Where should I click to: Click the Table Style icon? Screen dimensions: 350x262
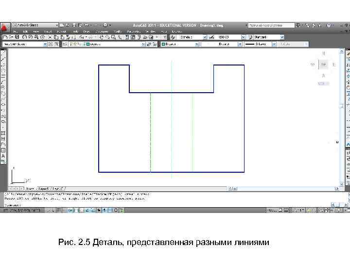click(x=250, y=37)
